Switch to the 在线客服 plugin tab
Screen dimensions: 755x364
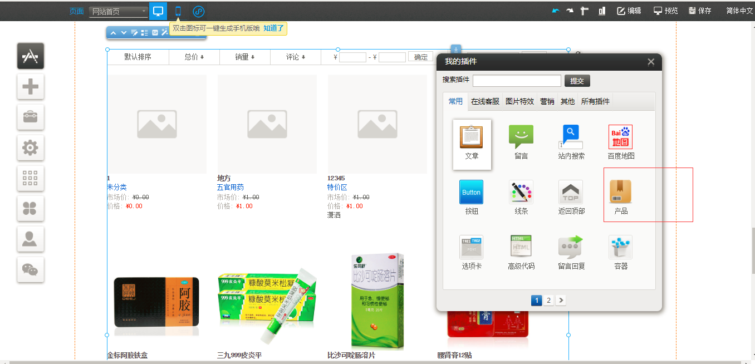pos(485,101)
